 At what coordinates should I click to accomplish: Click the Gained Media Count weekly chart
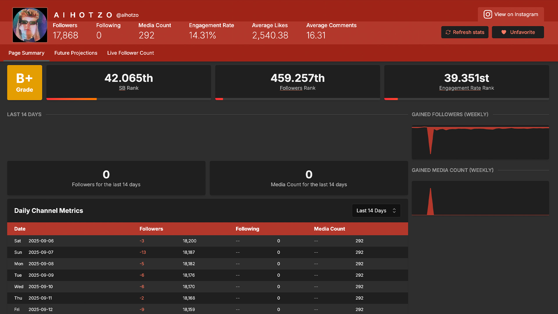(480, 198)
